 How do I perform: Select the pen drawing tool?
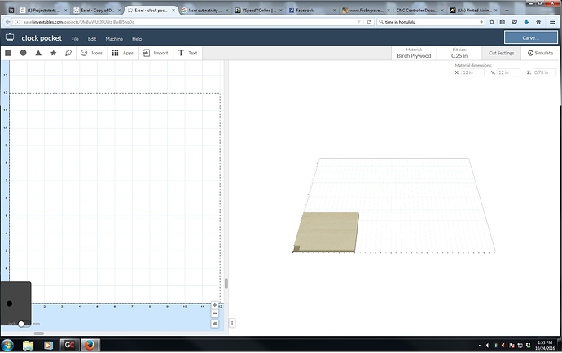(68, 53)
